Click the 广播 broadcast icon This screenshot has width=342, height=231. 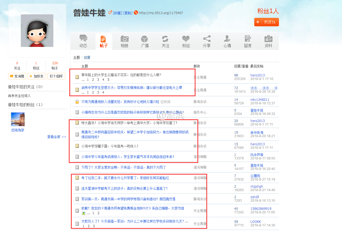[145, 39]
